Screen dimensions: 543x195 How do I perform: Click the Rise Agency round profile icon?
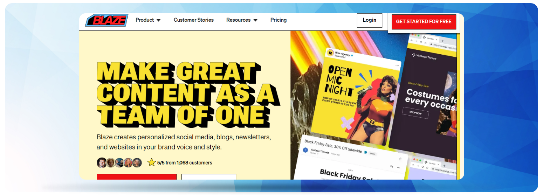(330, 53)
